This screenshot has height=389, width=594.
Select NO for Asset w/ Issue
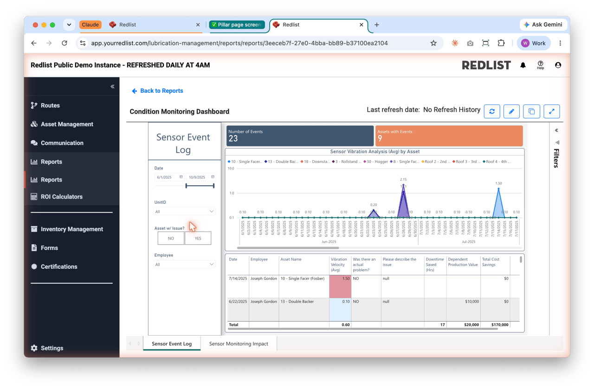171,238
